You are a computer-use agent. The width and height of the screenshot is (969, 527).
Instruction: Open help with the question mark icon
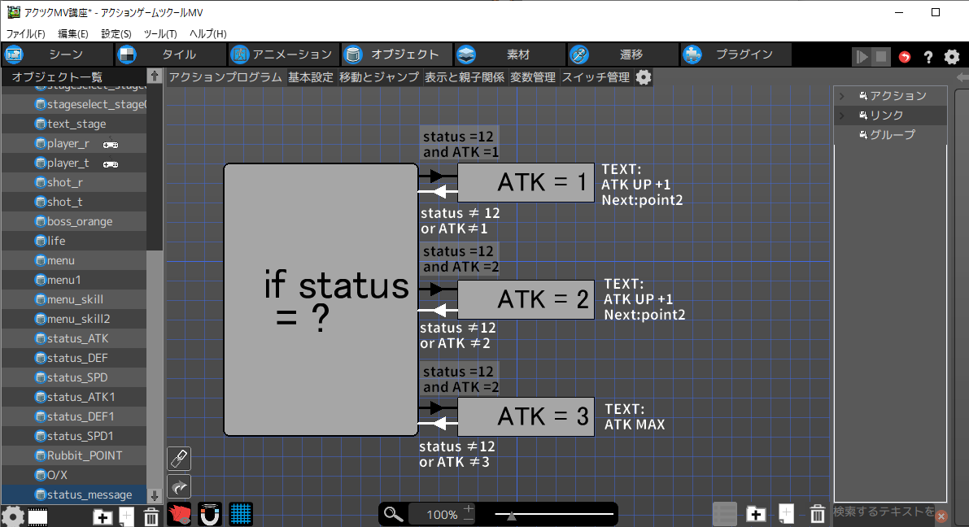928,57
